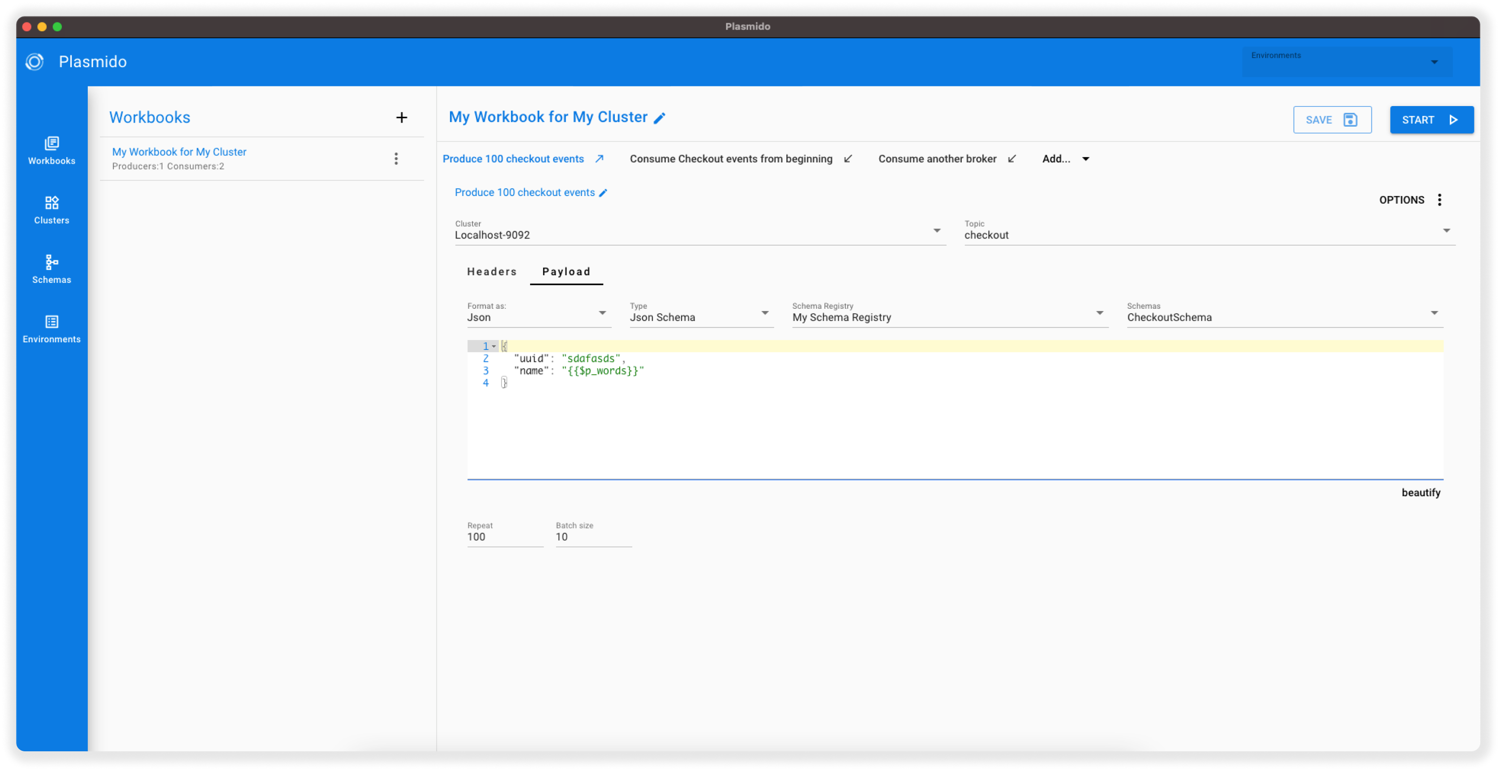Focus the Repeat input field

(x=504, y=537)
